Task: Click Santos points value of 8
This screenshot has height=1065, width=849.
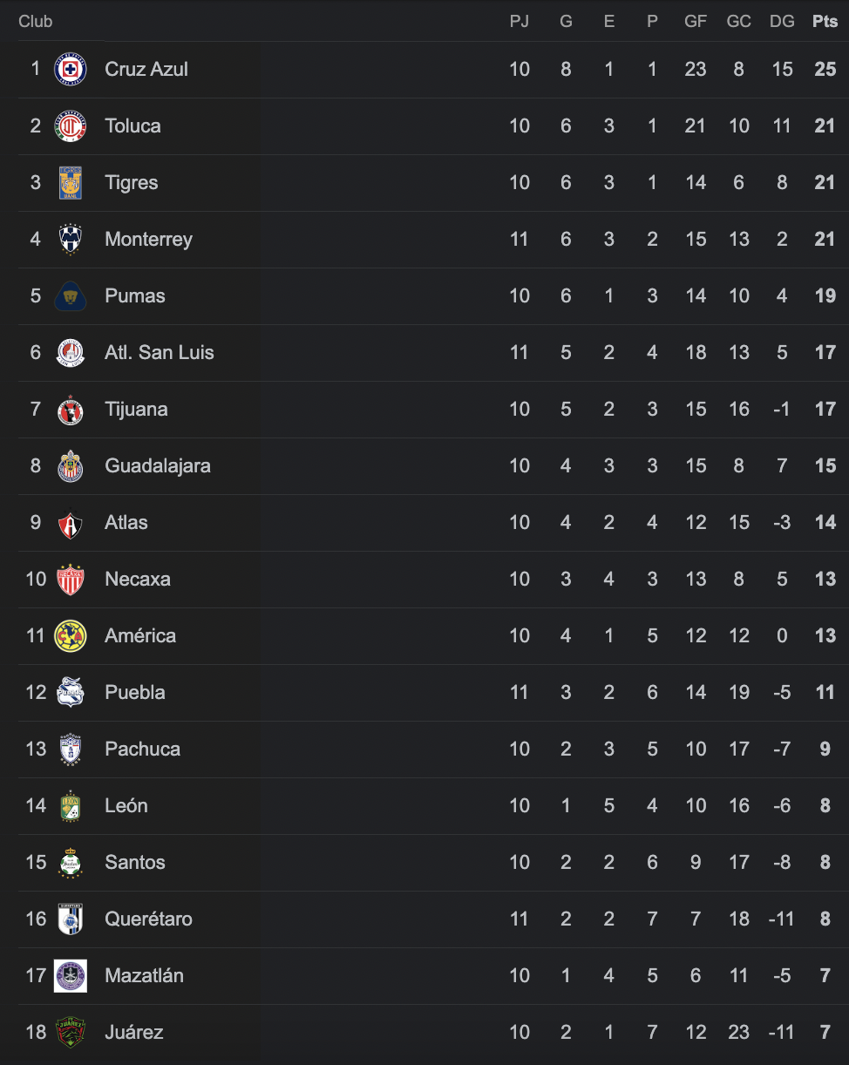Action: coord(825,863)
